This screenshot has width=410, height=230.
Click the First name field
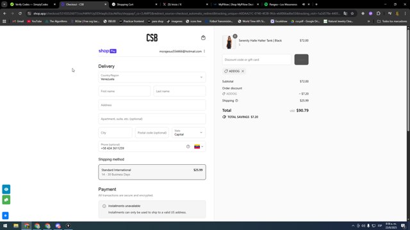[124, 91]
